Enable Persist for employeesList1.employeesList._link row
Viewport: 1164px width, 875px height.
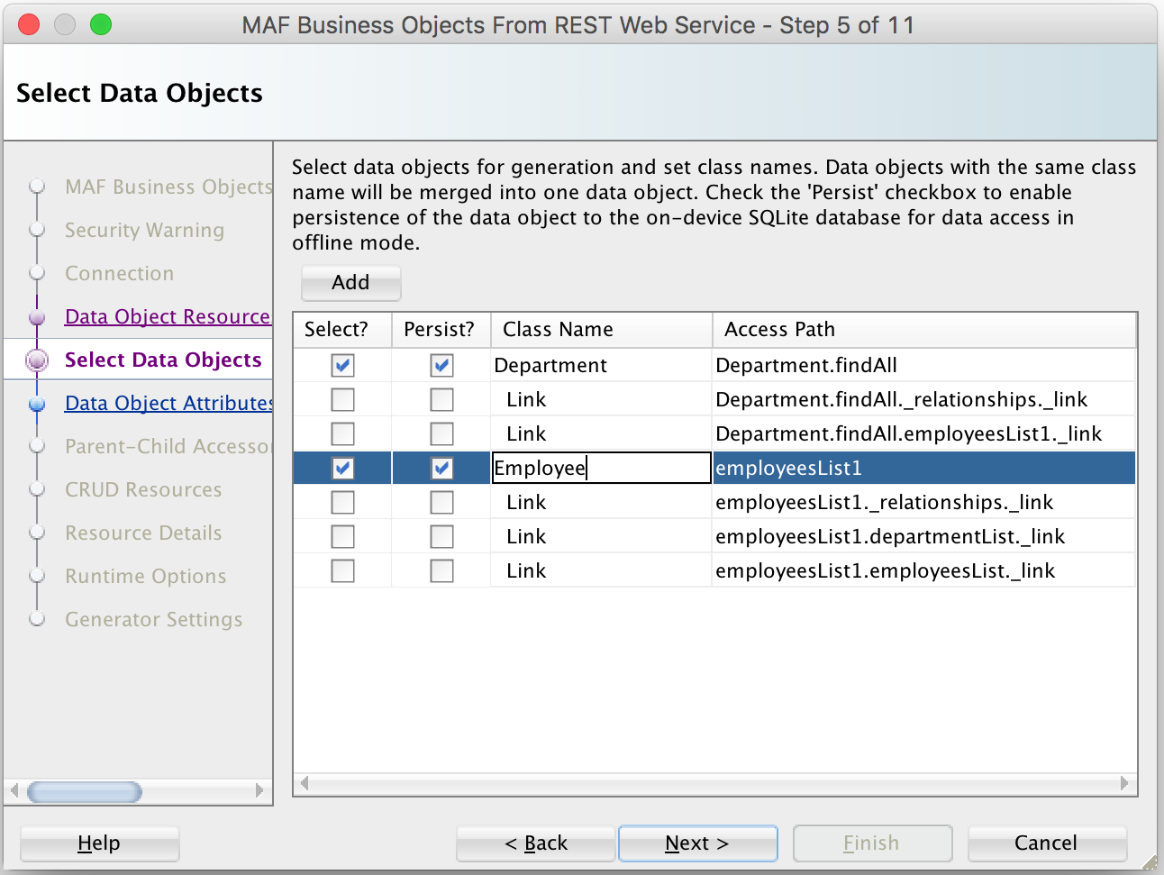[x=441, y=570]
